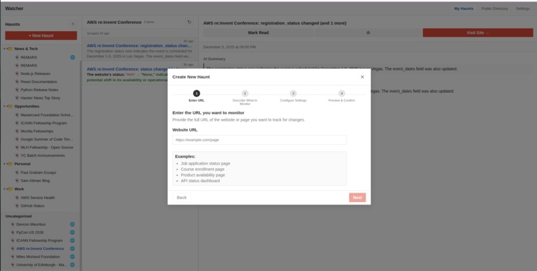
Task: Click globe icon beside University of Edinburgh
Action: 72,265
